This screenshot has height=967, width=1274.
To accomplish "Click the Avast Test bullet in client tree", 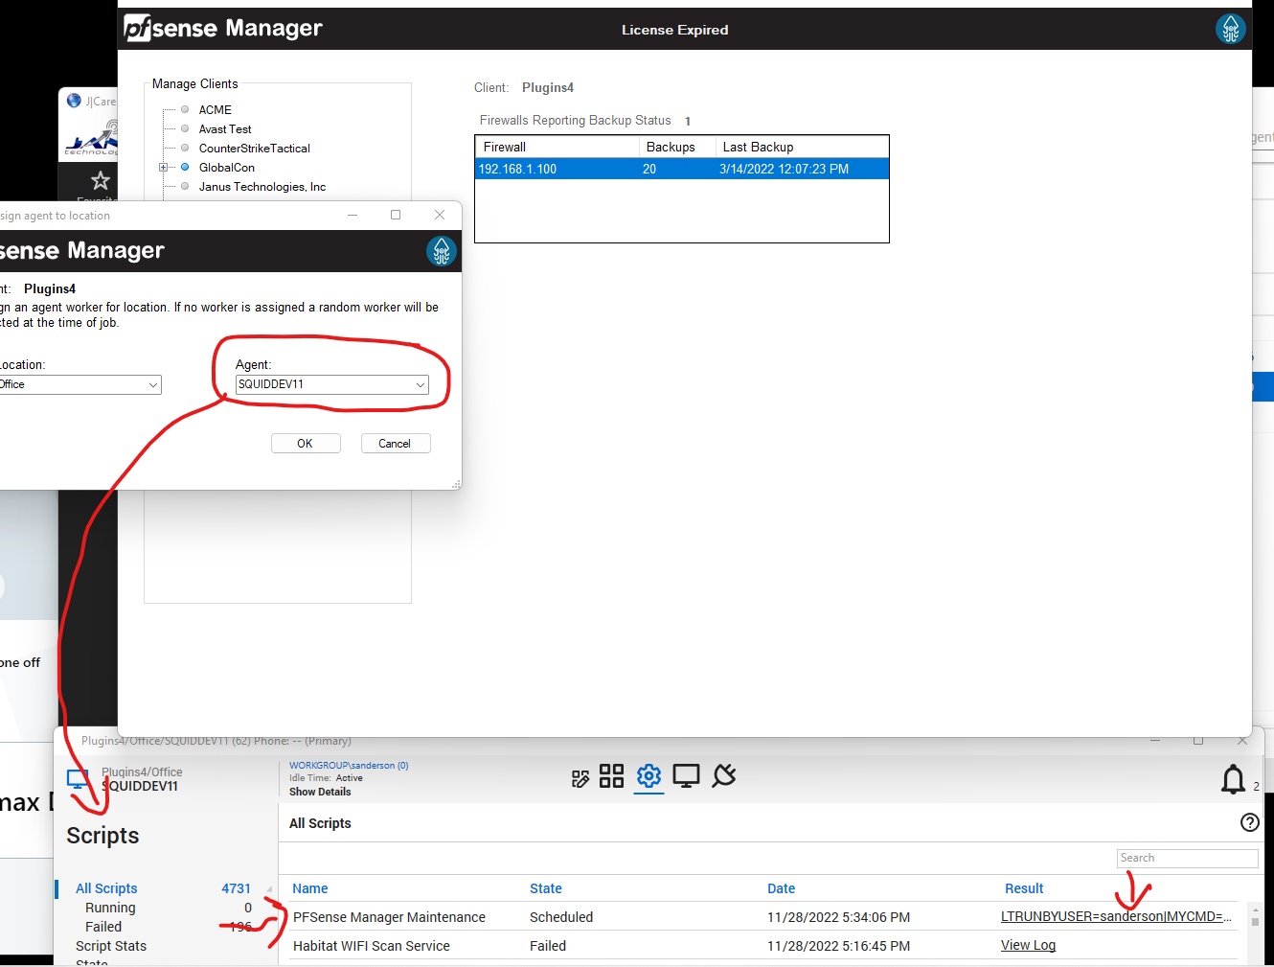I will (x=185, y=128).
